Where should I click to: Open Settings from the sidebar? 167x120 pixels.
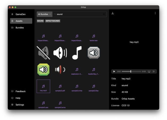[20, 105]
